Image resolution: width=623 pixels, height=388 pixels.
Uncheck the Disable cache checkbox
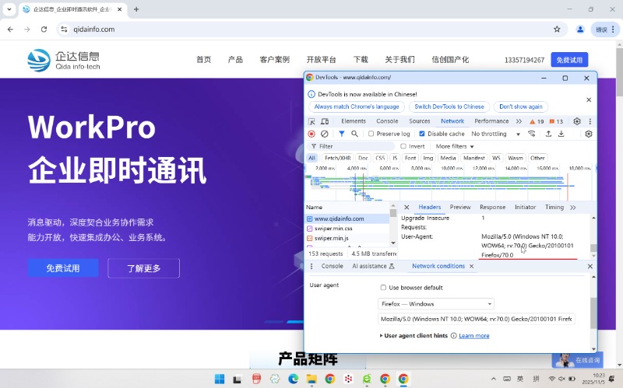click(422, 134)
